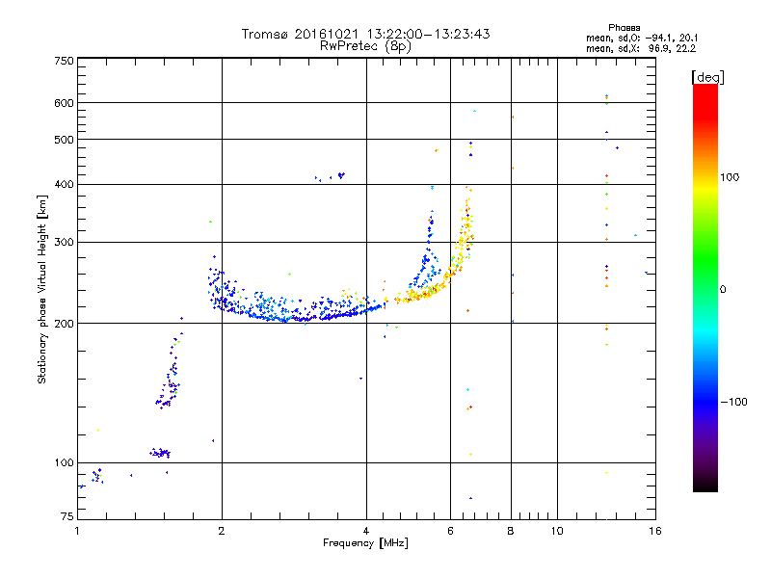Click the plot title 'Tromsø 20161021 13:22:00-13:23:43'
The height and width of the screenshot is (578, 771).
pos(365,34)
